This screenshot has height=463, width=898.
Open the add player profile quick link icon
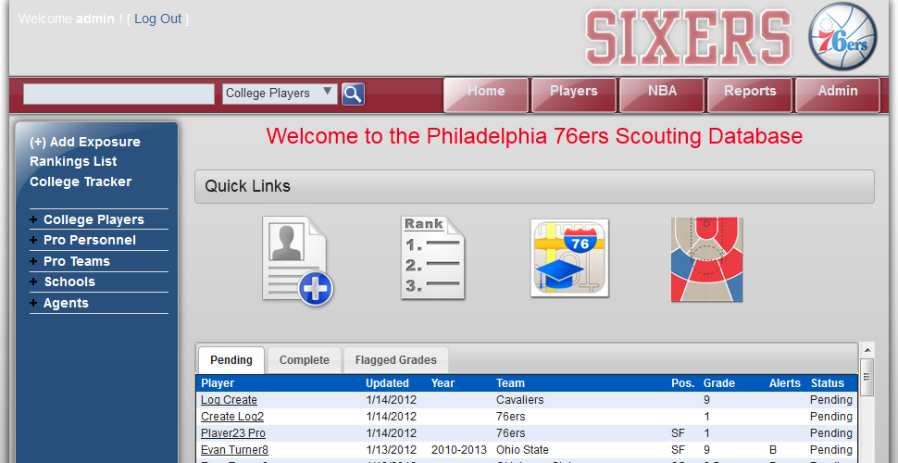pyautogui.click(x=298, y=260)
